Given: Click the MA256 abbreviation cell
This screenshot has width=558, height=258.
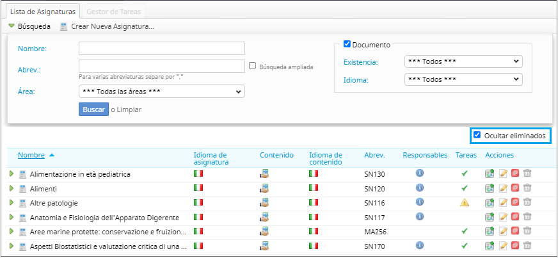Looking at the screenshot, I should coord(376,232).
